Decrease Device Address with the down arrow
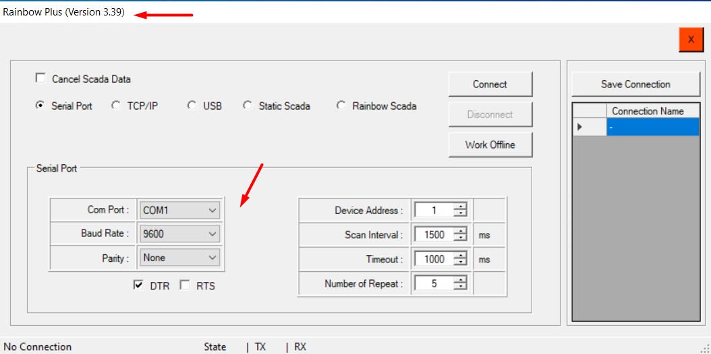The image size is (711, 354). (x=460, y=213)
